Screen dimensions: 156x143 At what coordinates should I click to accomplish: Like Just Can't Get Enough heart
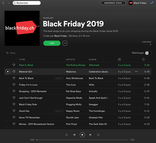point(14,98)
